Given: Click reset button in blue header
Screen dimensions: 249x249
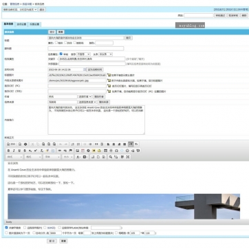Looking at the screenshot, I should click(x=61, y=32).
